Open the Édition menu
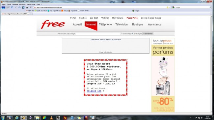214x120 pixels. [x=9, y=5]
